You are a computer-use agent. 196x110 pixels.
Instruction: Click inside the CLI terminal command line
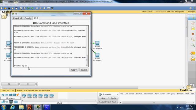point(50,66)
